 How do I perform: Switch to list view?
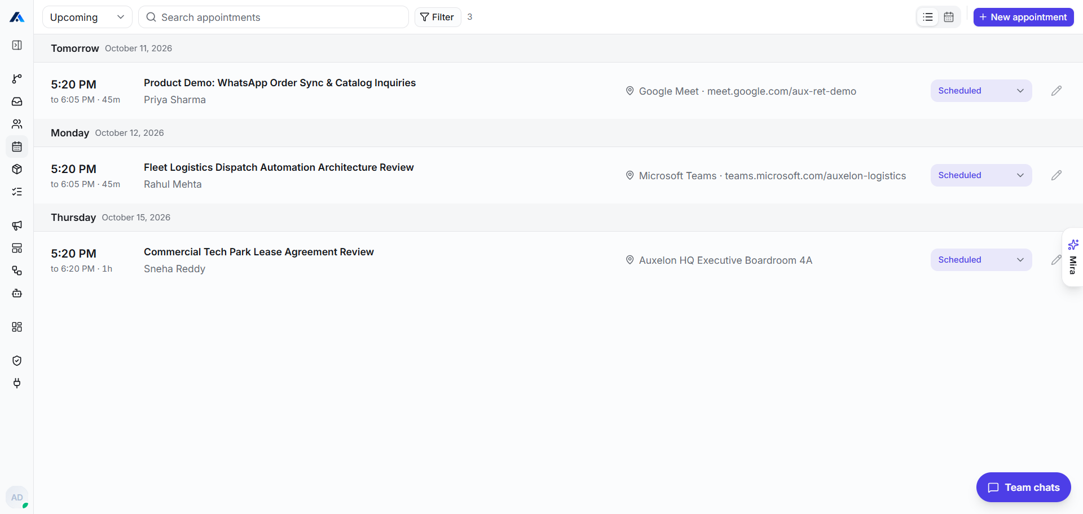[928, 17]
